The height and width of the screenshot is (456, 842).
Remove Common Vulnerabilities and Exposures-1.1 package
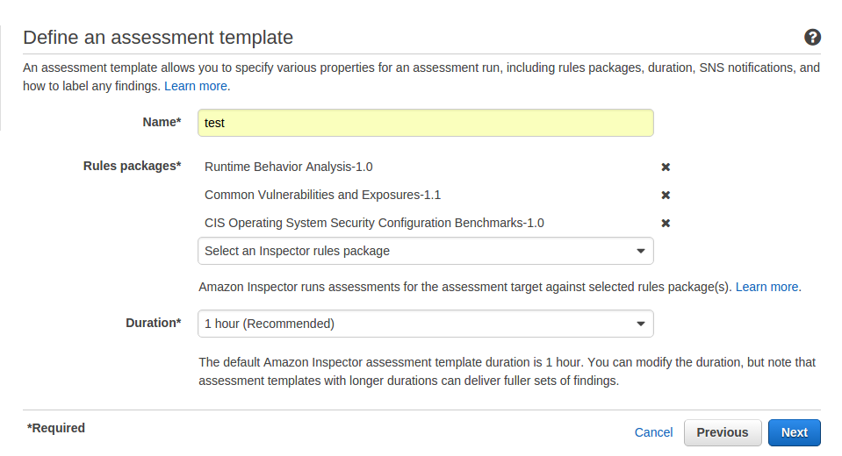pos(666,195)
